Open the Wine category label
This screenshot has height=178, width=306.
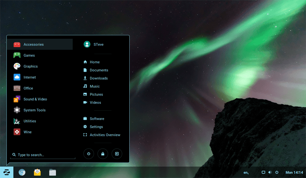[27, 132]
